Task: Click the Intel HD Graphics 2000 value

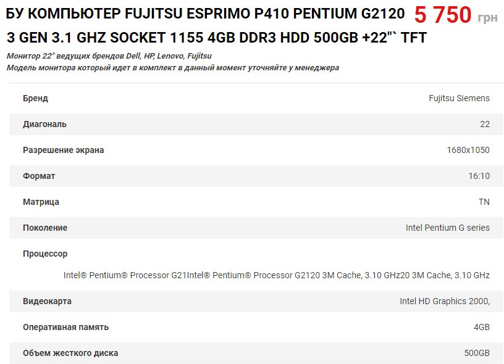Action: 445,302
